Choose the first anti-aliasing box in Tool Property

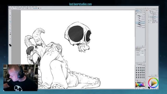[x=140, y=55]
